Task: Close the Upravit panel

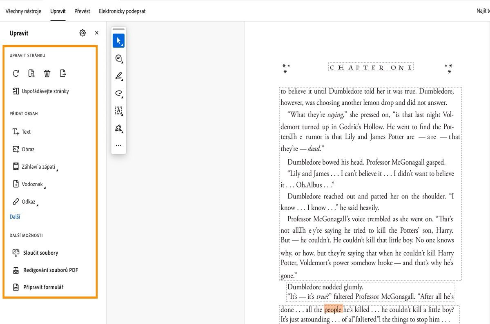Action: 97,33
